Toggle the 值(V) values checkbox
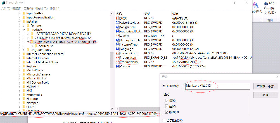The image size is (280, 123). click(x=167, y=106)
